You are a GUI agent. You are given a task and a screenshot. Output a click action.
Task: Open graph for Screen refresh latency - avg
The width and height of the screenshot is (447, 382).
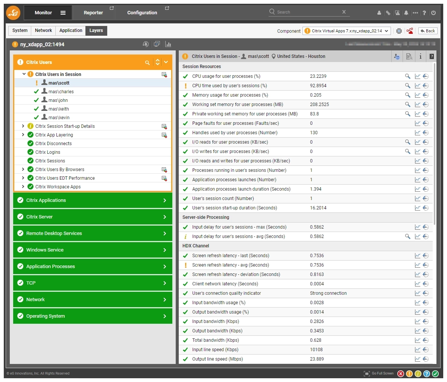(x=418, y=265)
